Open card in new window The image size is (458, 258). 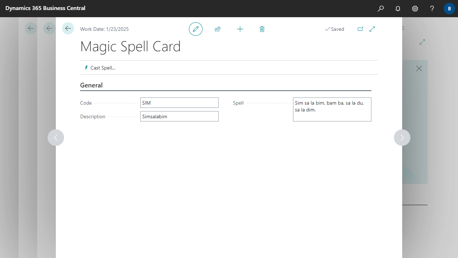click(x=360, y=29)
